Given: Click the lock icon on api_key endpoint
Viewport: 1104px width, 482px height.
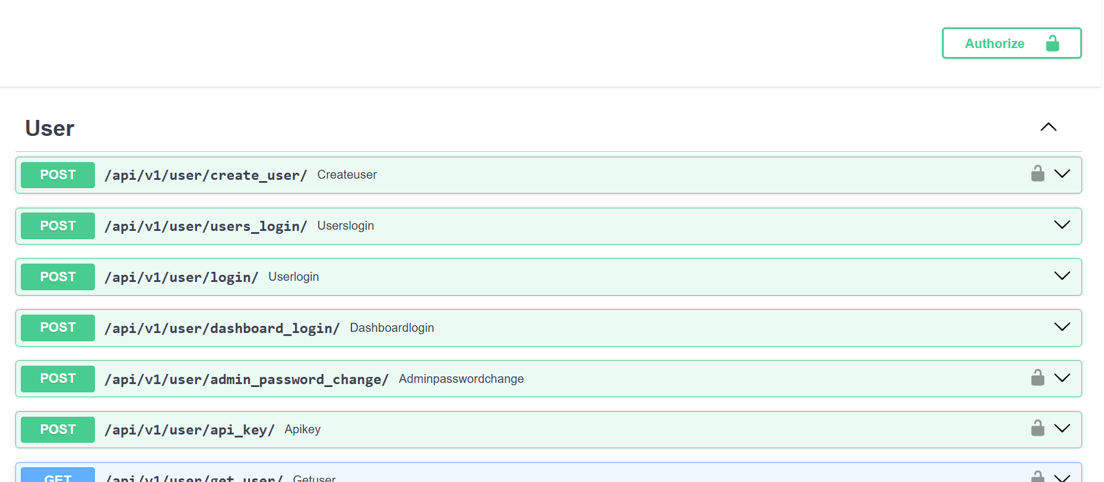Looking at the screenshot, I should coord(1038,429).
